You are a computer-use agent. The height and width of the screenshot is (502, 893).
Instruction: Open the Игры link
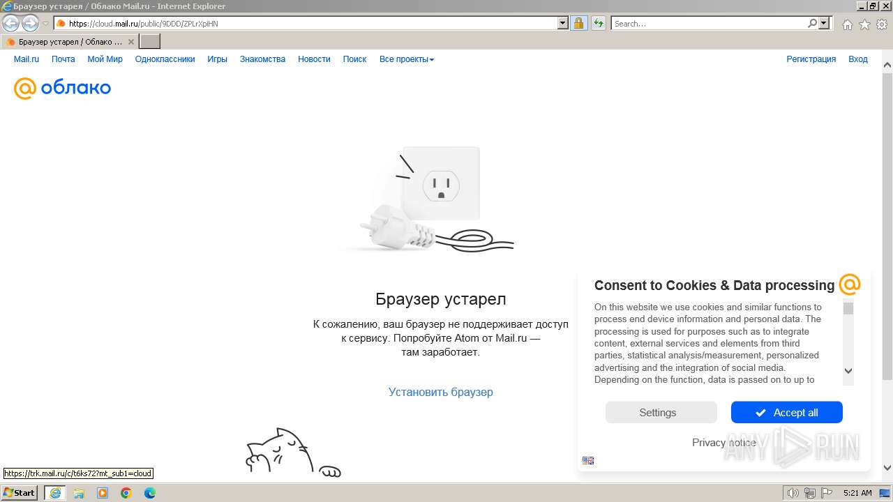click(217, 59)
